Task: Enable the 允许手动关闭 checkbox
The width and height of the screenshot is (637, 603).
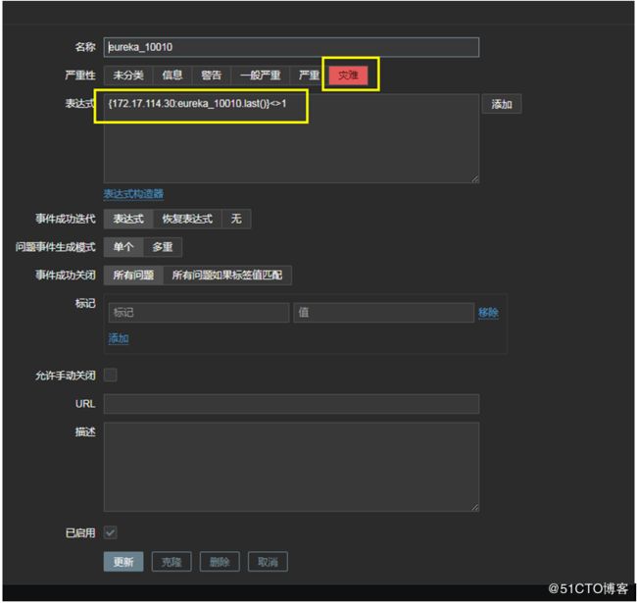Action: (x=111, y=375)
